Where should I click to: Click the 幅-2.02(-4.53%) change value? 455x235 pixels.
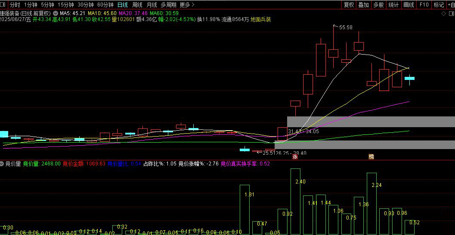[177, 20]
